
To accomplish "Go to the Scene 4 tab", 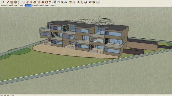I will (x=22, y=5).
